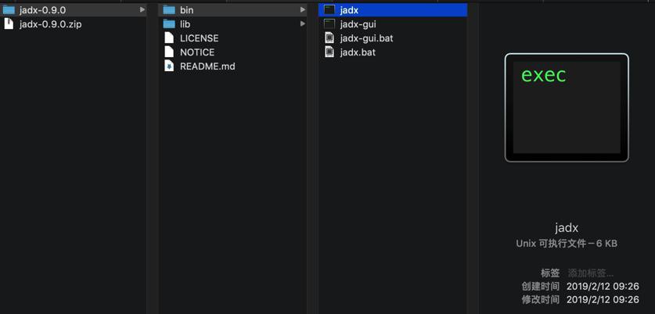Viewport: 655px width, 314px height.
Task: Expand the lib folder chevron
Action: click(303, 24)
